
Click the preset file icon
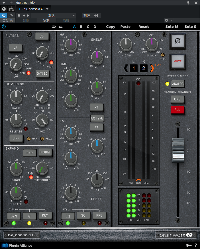19,16
